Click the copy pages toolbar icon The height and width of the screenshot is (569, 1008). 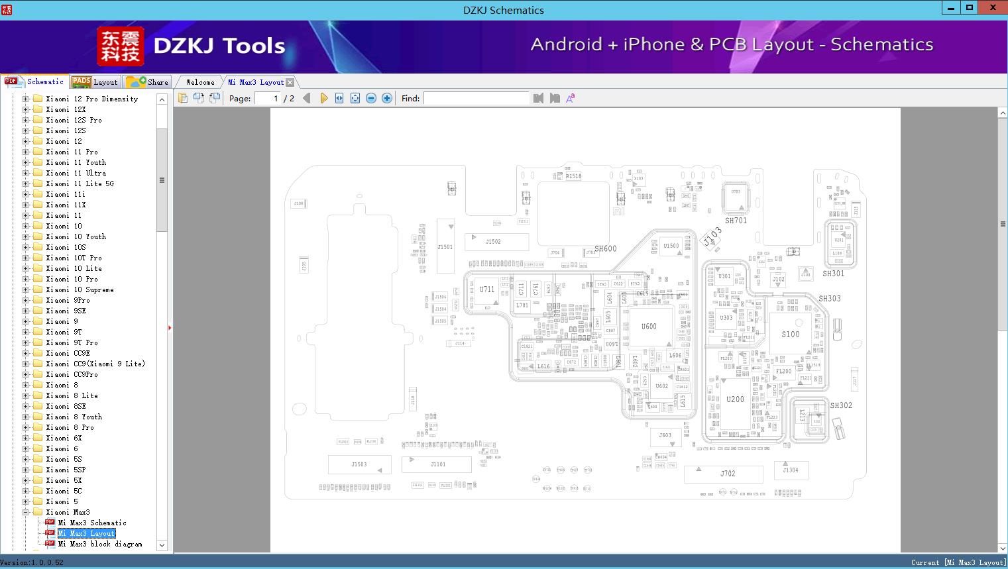182,98
